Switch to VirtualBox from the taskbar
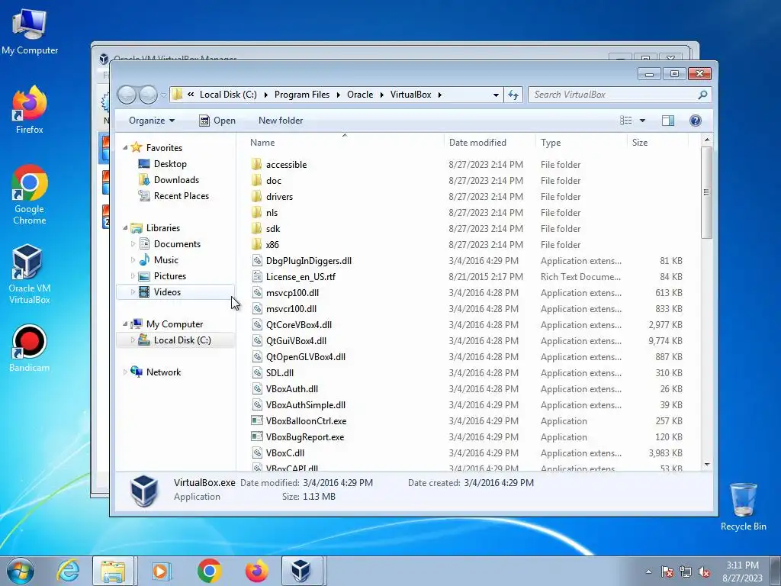The image size is (781, 586). tap(301, 571)
